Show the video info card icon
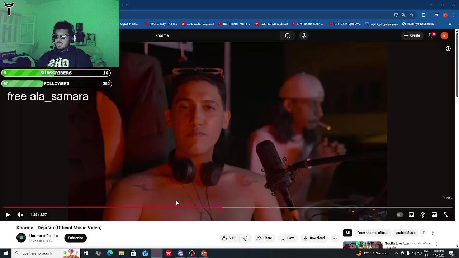Screen dimensions: 459x258 point(448,48)
